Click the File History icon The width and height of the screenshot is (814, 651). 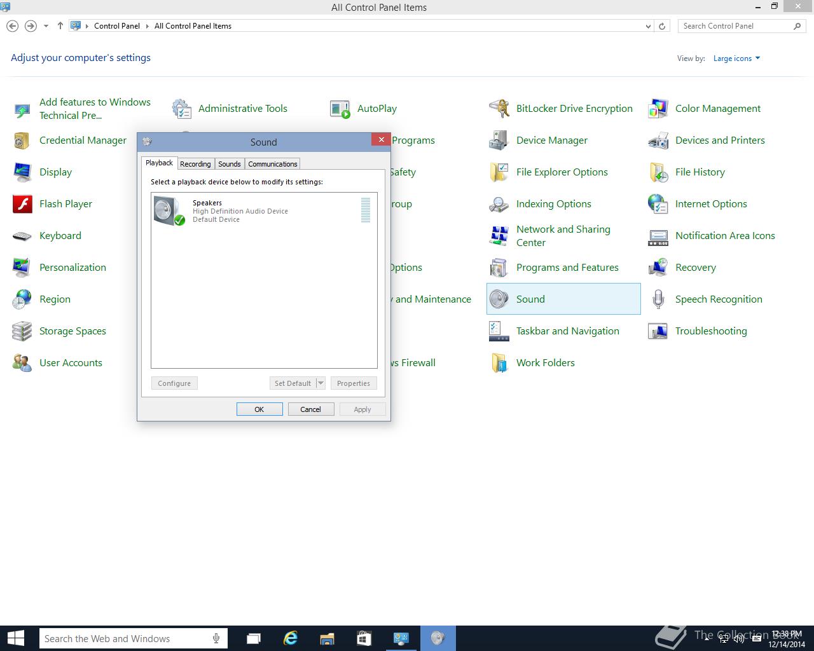tap(658, 172)
